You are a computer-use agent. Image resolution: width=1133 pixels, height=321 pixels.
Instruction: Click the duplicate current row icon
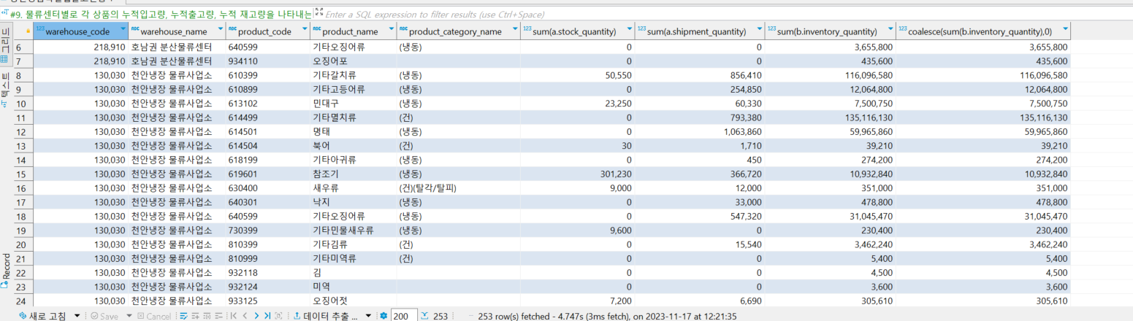[x=207, y=316]
